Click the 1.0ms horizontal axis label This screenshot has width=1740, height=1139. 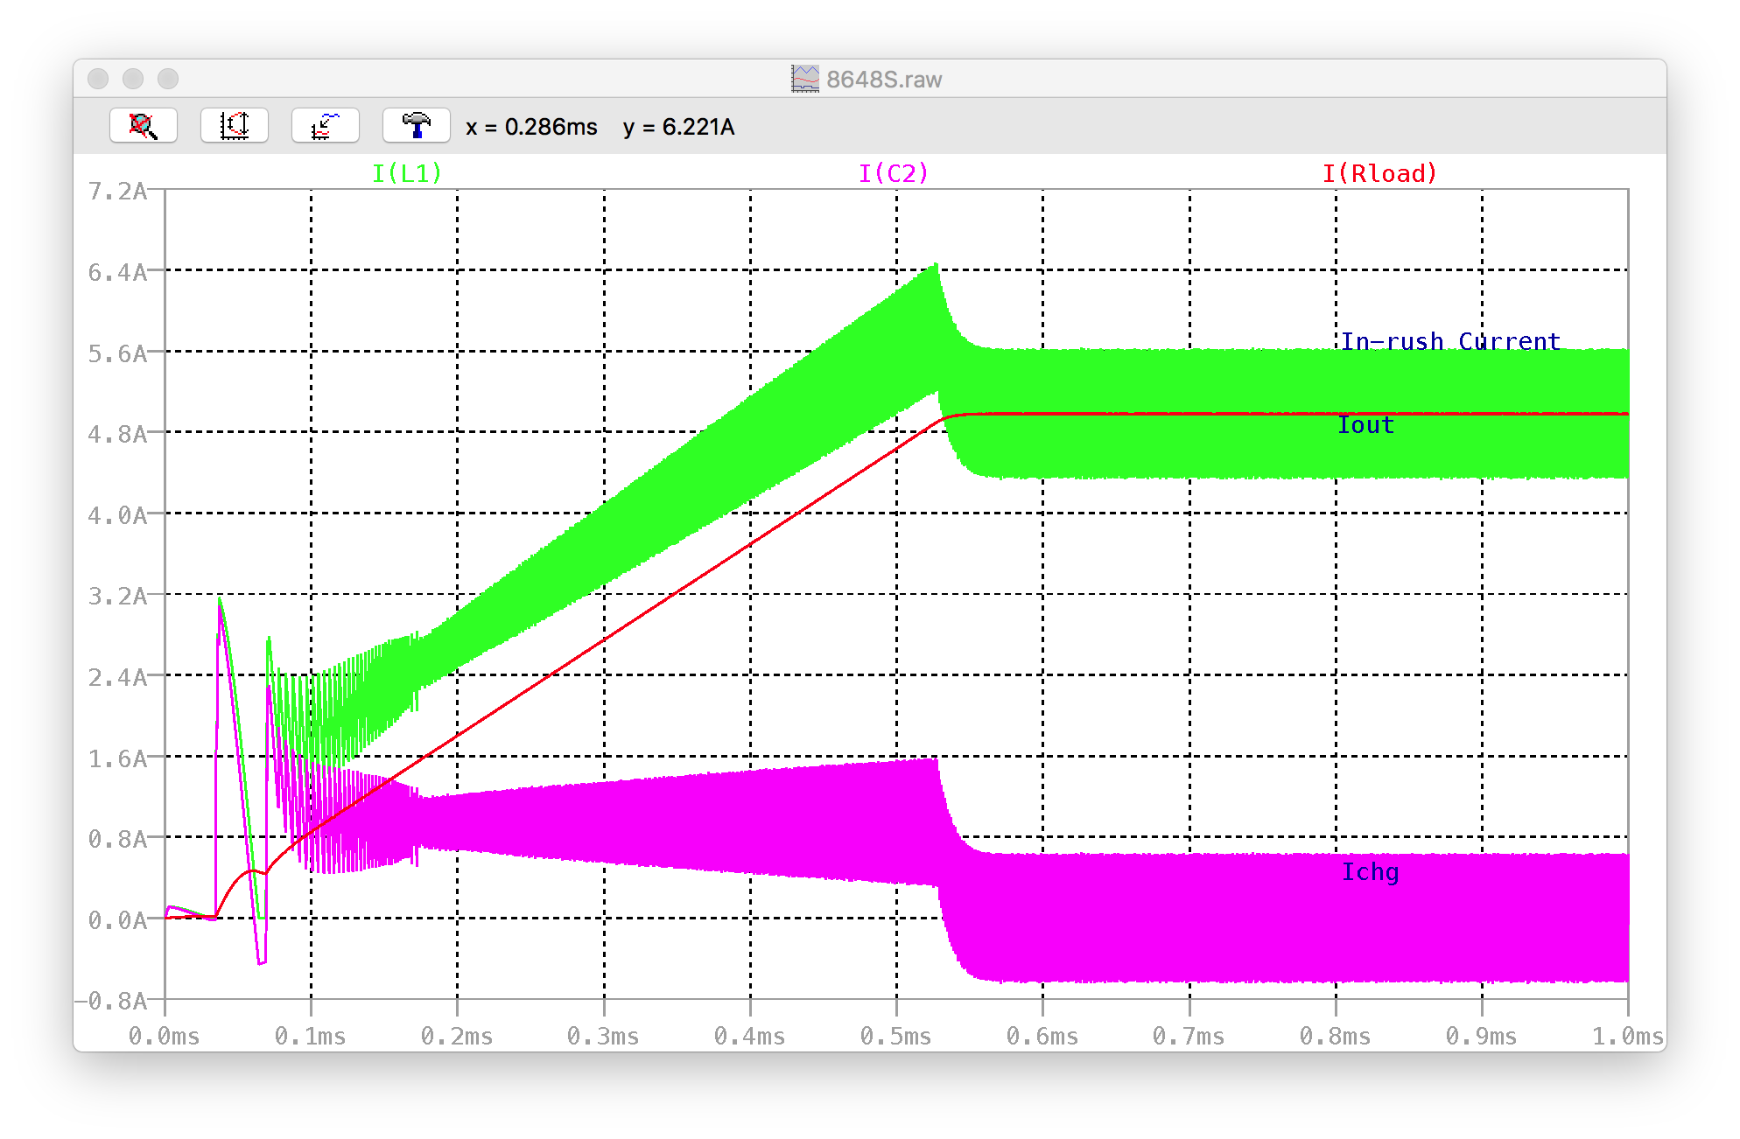[x=1628, y=1037]
